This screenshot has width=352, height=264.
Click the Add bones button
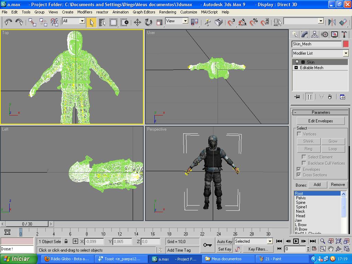(x=317, y=185)
